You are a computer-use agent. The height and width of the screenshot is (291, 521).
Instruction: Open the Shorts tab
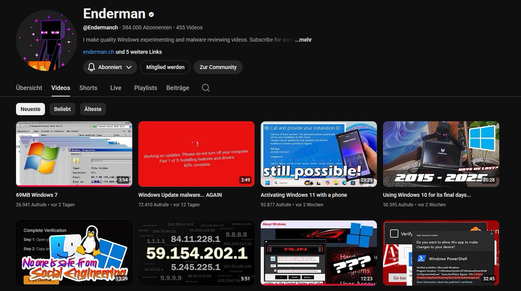click(88, 88)
